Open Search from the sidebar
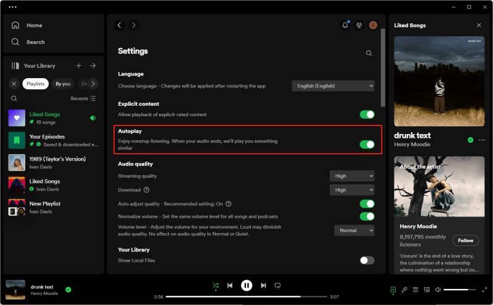Screen dimensions: 493x305 [28, 42]
